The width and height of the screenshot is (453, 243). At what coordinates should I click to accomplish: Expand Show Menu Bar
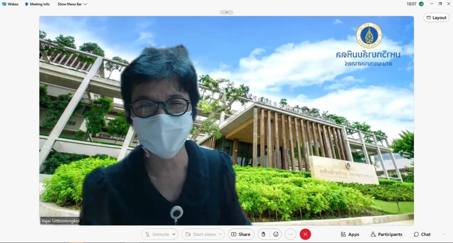[72, 4]
